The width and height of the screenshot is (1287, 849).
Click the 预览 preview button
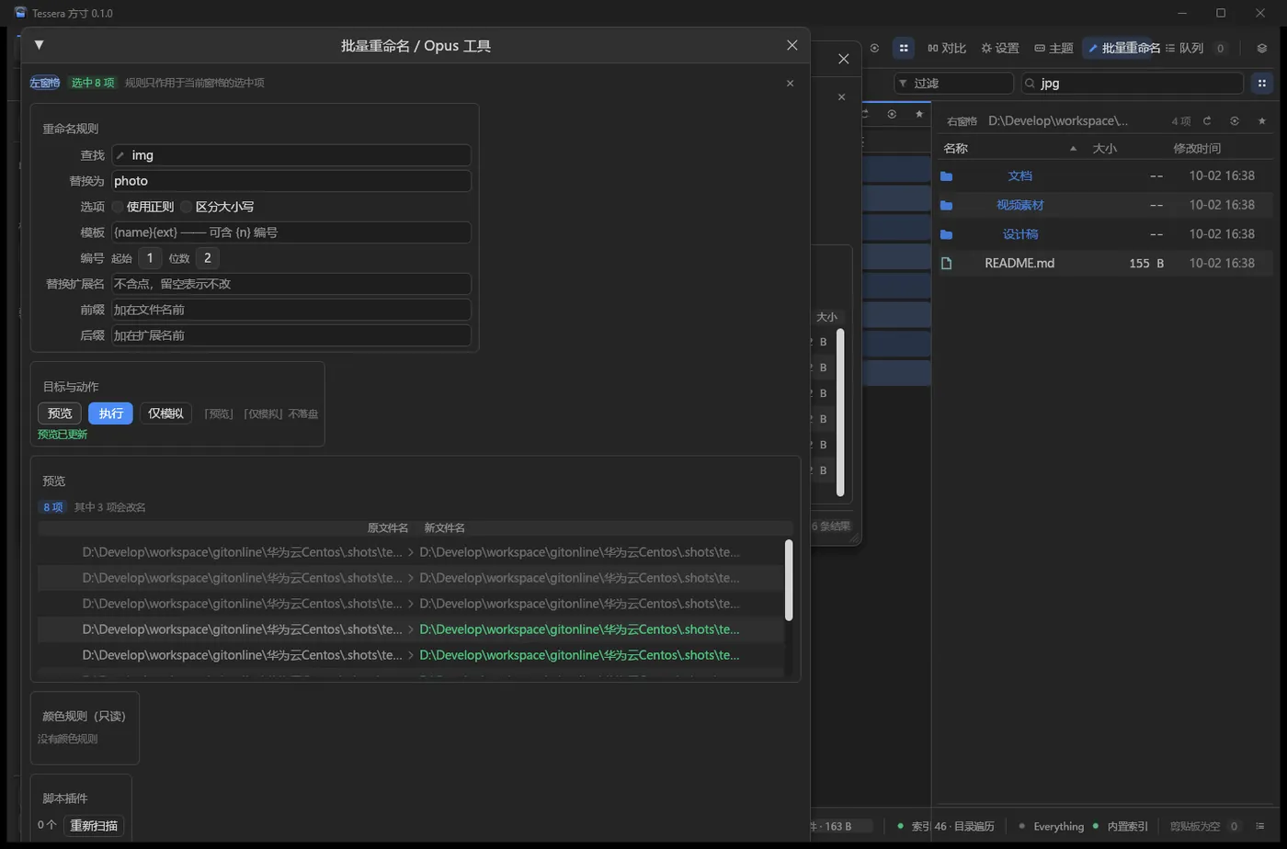(x=60, y=413)
